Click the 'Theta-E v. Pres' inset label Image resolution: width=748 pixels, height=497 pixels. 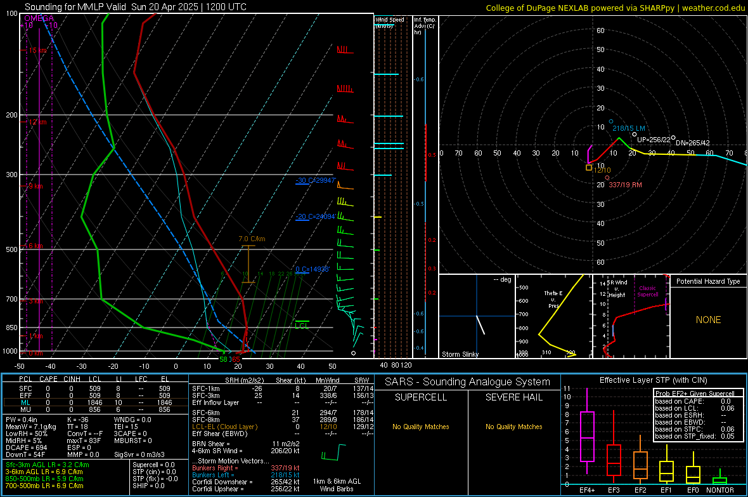click(553, 299)
